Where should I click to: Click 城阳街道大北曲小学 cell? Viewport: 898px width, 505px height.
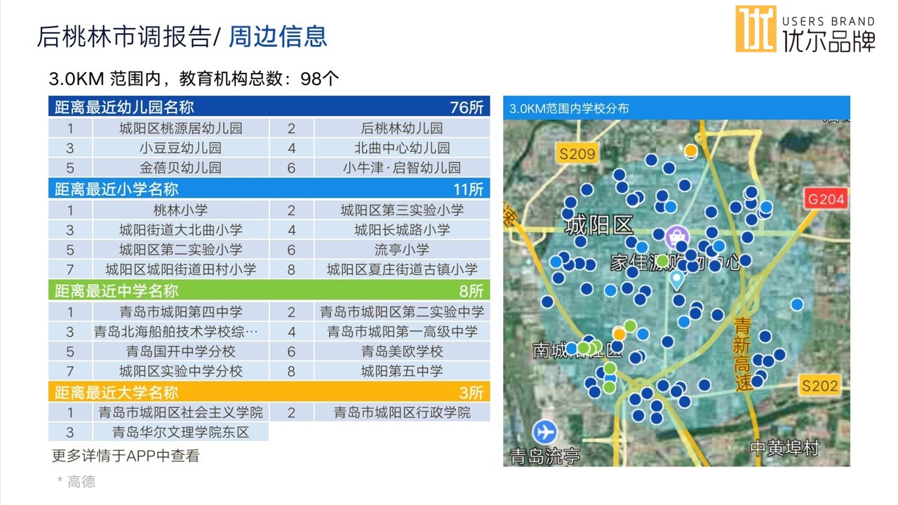[x=181, y=229]
